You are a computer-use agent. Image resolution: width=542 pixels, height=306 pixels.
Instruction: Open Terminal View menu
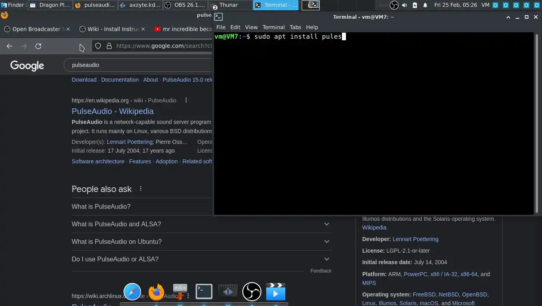(x=251, y=27)
